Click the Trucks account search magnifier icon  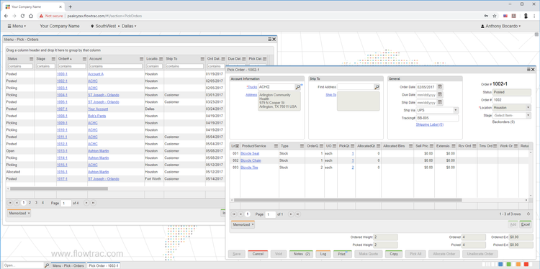click(297, 87)
